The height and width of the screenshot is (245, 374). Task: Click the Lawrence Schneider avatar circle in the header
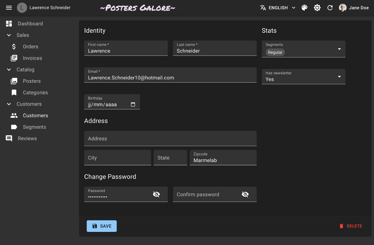[22, 7]
